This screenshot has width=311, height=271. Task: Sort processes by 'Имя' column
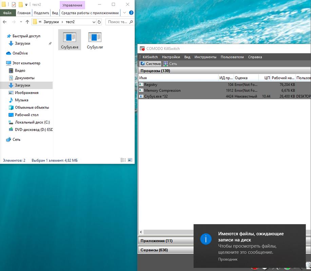click(178, 78)
